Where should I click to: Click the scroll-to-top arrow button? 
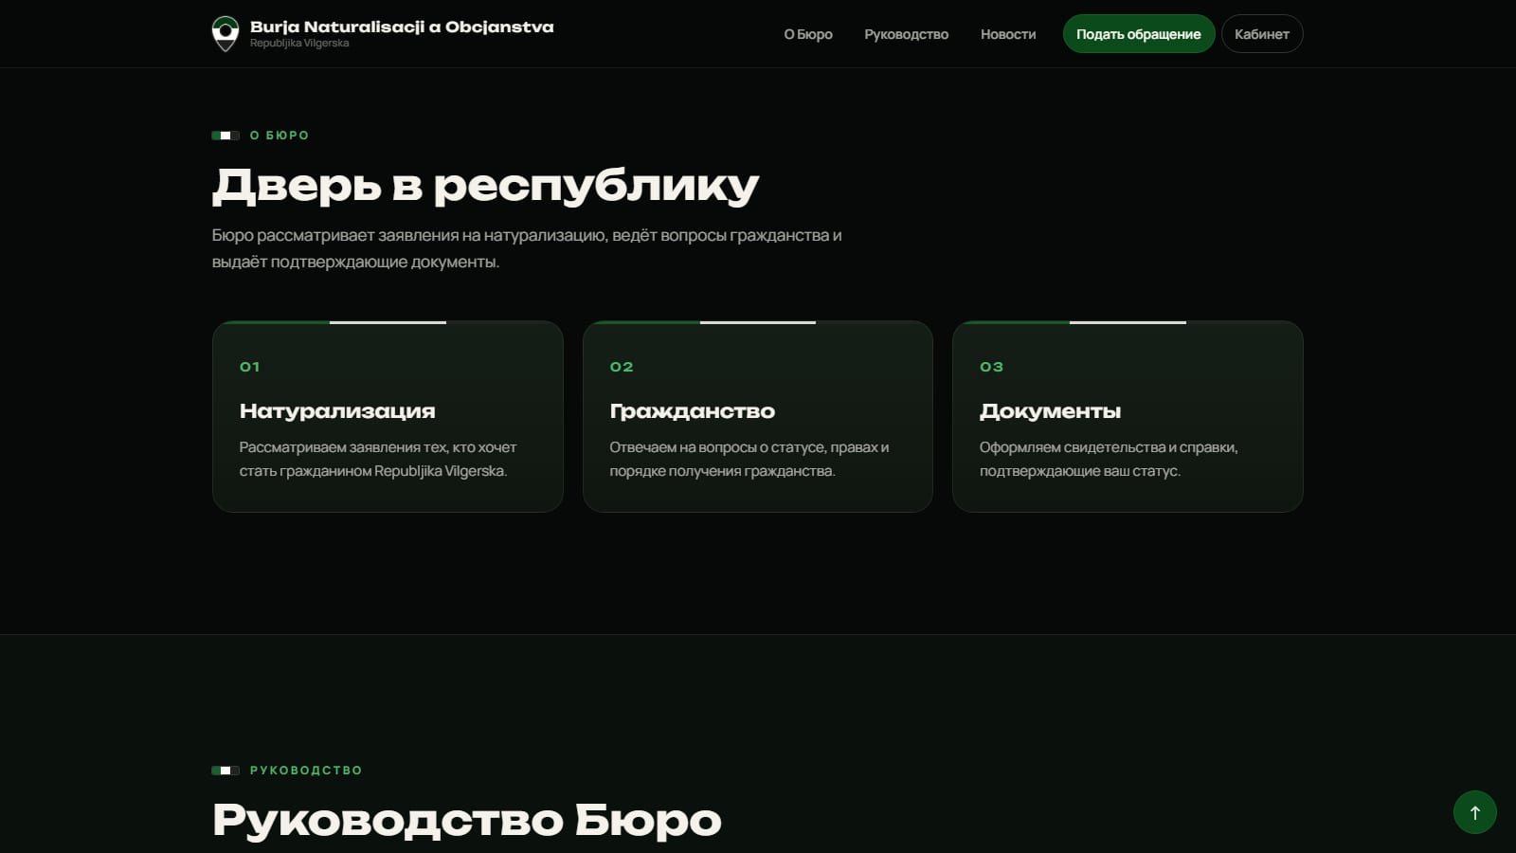click(1474, 812)
